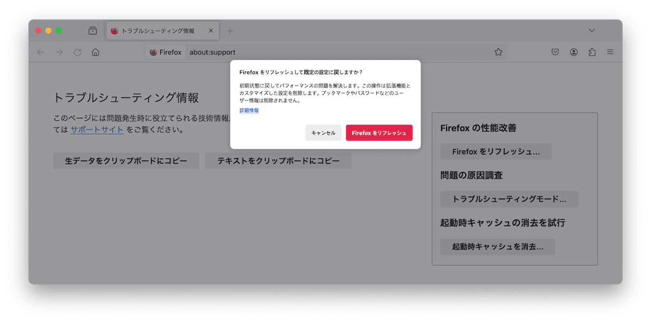Viewport: 651px width, 322px height.
Task: Open the extensions puzzle icon
Action: [592, 52]
